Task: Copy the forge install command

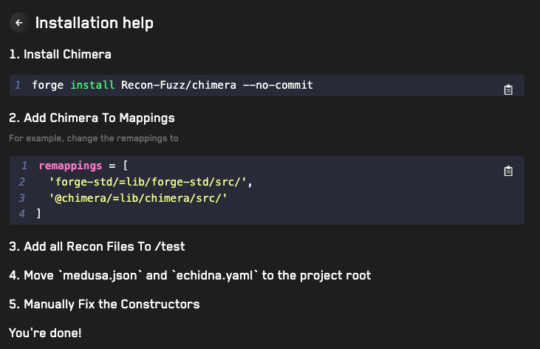Action: coord(508,89)
